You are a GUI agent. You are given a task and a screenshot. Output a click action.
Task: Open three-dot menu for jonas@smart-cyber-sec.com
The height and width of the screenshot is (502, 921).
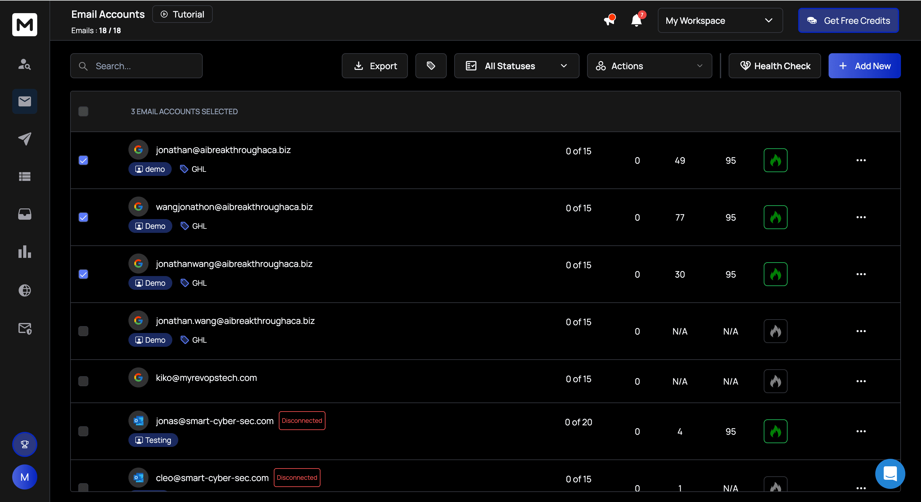coord(861,431)
